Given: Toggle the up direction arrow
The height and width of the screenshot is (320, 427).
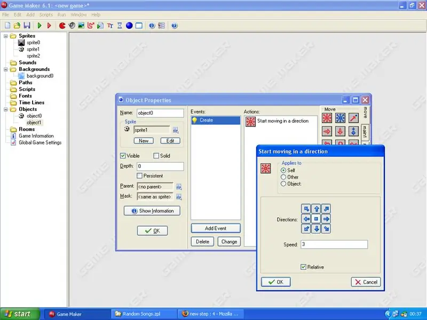Looking at the screenshot, I should (x=317, y=209).
